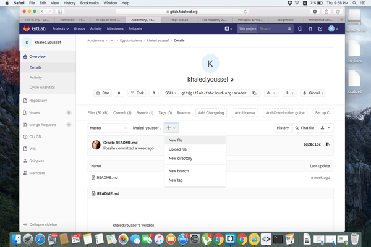Click Tags (0) link
Image resolution: width=371 pixels, height=247 pixels.
[x=165, y=113]
